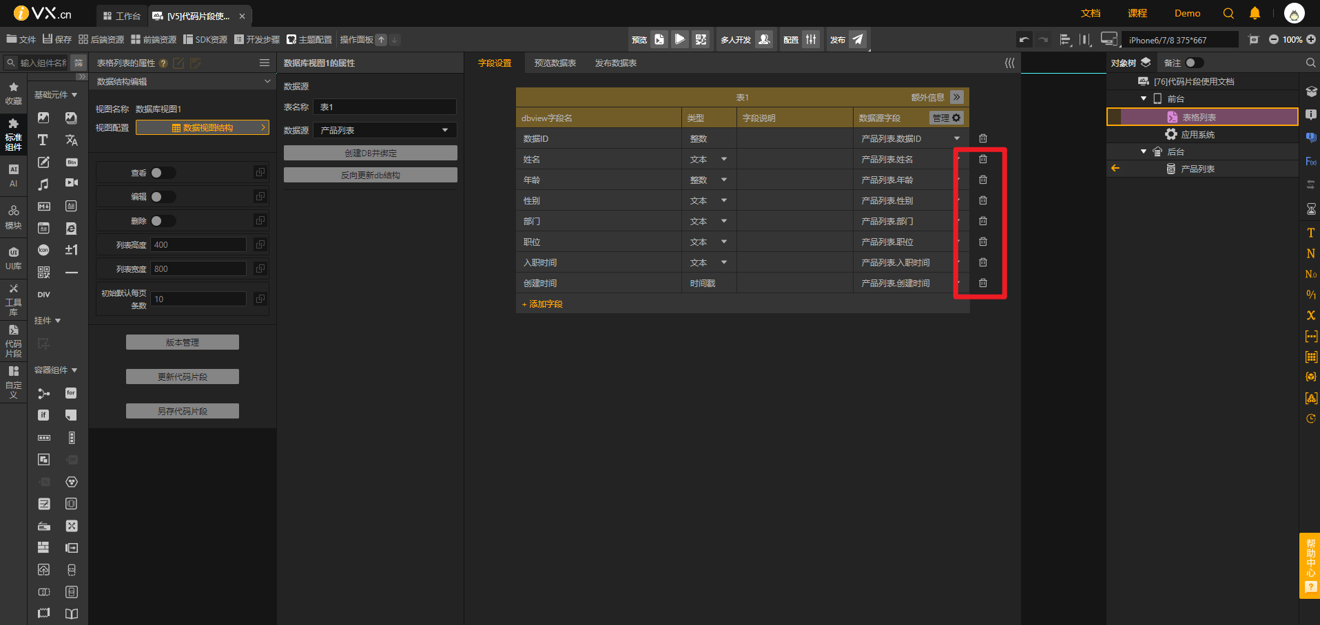Open the type dropdown for the 姓名 row
This screenshot has height=625, width=1320.
(x=724, y=159)
